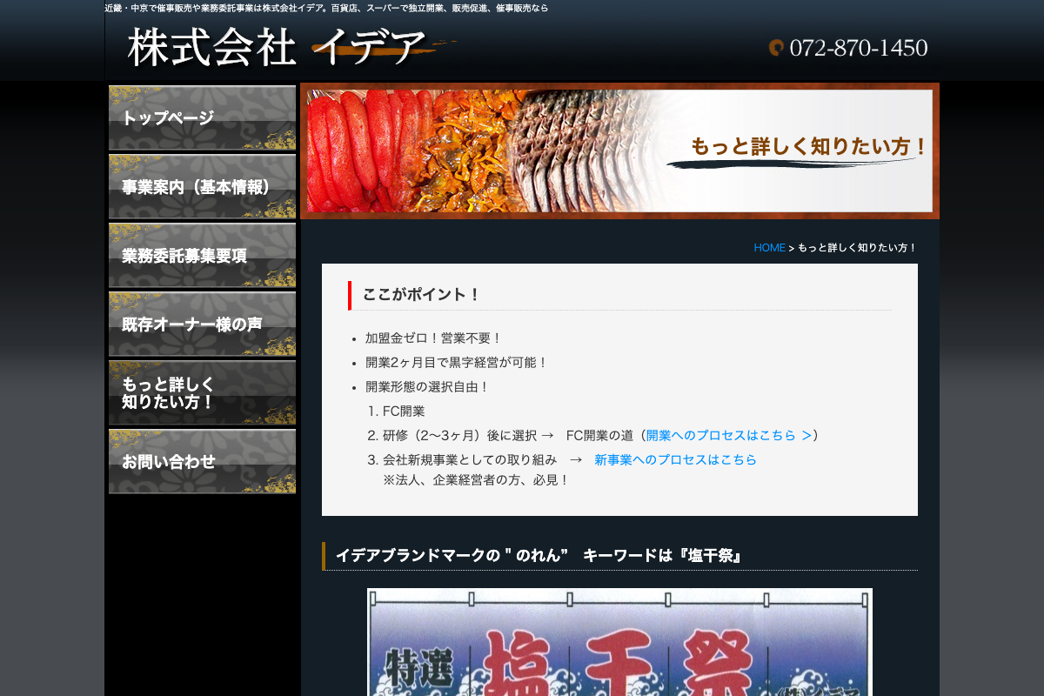Select 業務委託募集要項 sidebar item
Screen dimensions: 1044x696
tap(202, 256)
